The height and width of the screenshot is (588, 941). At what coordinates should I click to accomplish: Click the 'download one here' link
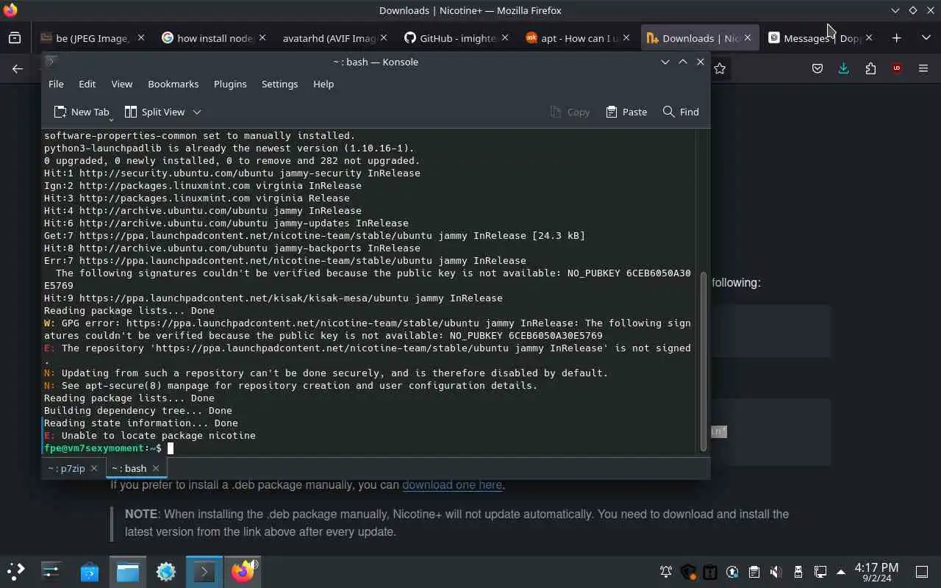(452, 484)
